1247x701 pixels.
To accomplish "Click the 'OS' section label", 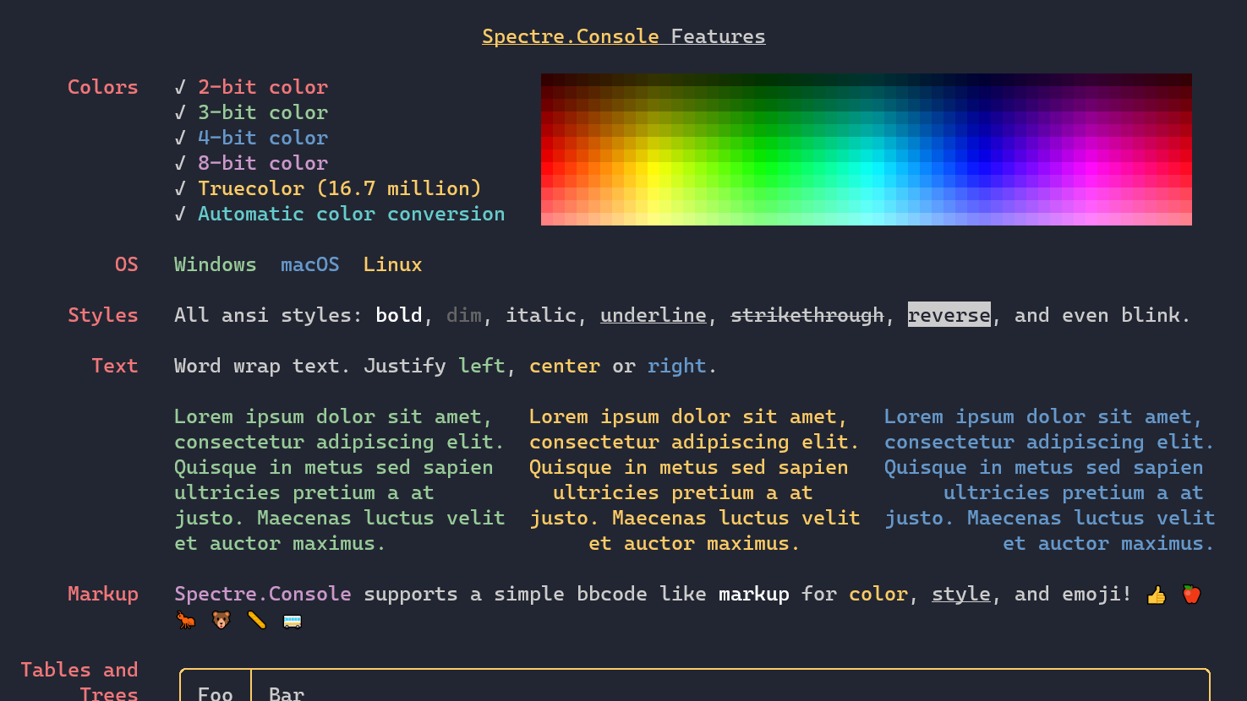I will point(127,264).
